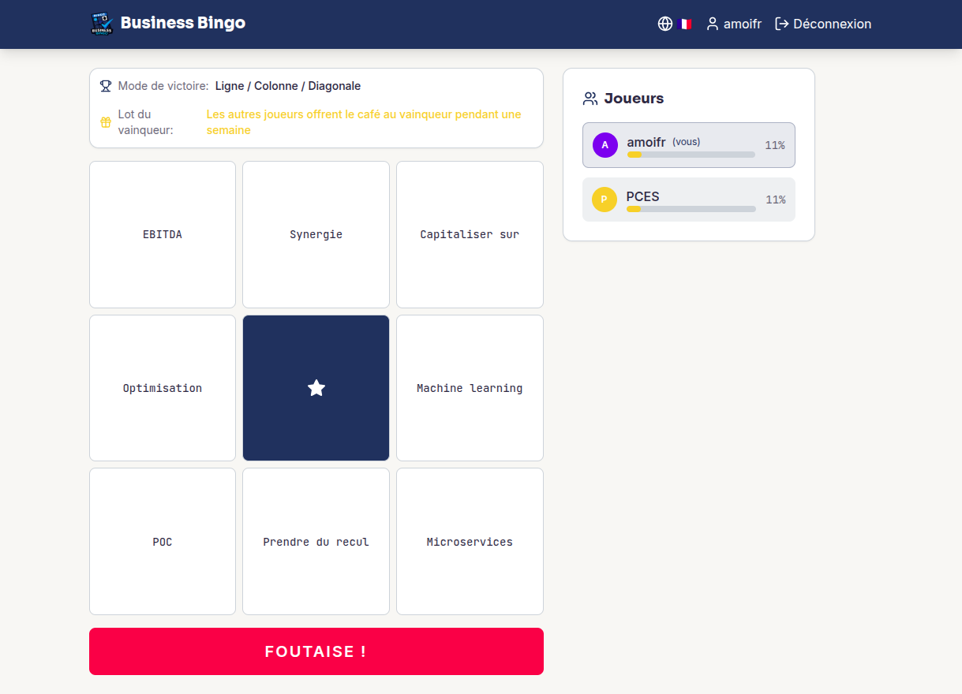This screenshot has height=694, width=962.
Task: Click Déconnexion to log out
Action: click(x=831, y=24)
